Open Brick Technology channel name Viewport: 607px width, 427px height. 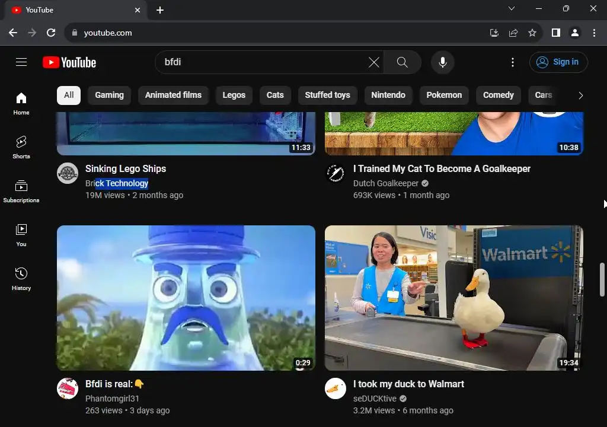(x=117, y=183)
